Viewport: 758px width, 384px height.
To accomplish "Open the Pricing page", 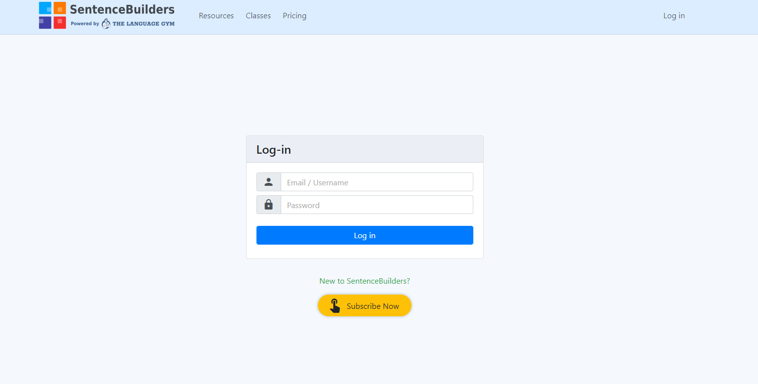I will (295, 16).
